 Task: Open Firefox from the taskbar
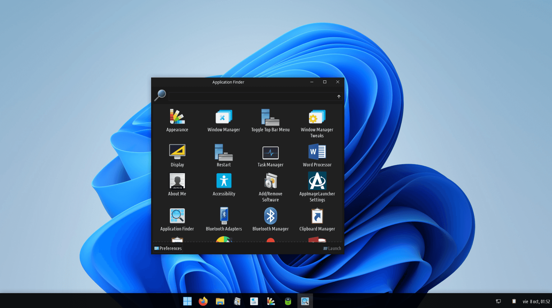(203, 301)
